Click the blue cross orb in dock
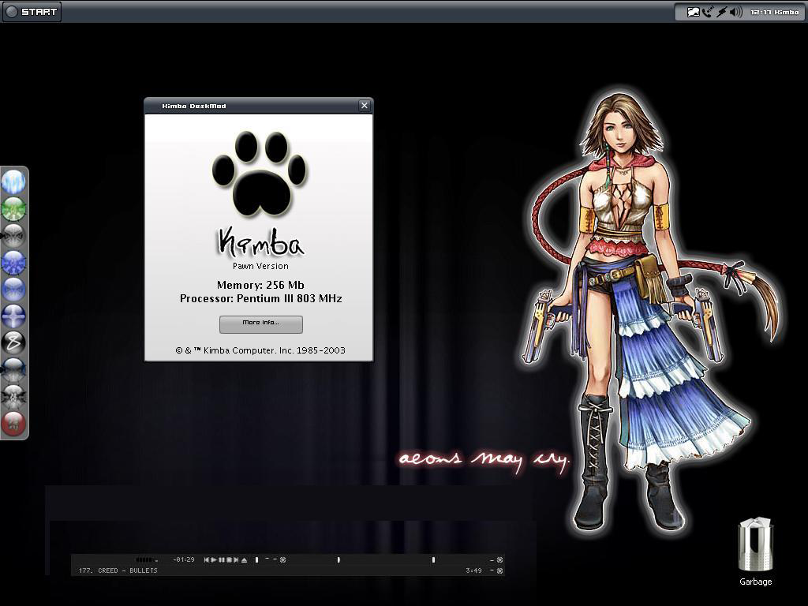 [14, 316]
